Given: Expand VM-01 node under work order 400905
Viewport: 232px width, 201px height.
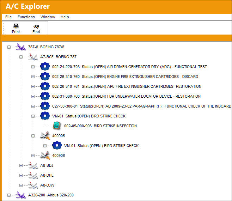Looking at the screenshot, I should (x=45, y=146).
